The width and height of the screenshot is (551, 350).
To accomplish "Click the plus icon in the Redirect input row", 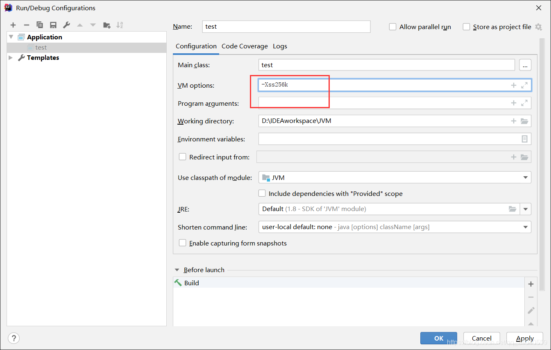I will coord(513,157).
